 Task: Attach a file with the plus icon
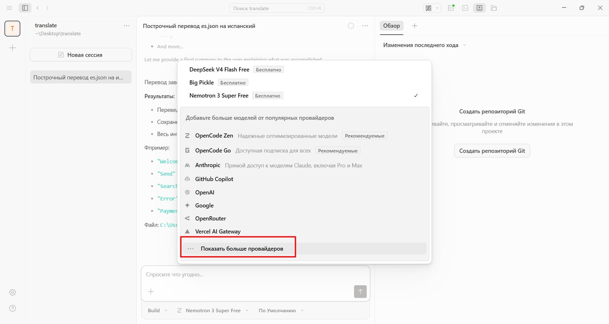click(x=151, y=292)
